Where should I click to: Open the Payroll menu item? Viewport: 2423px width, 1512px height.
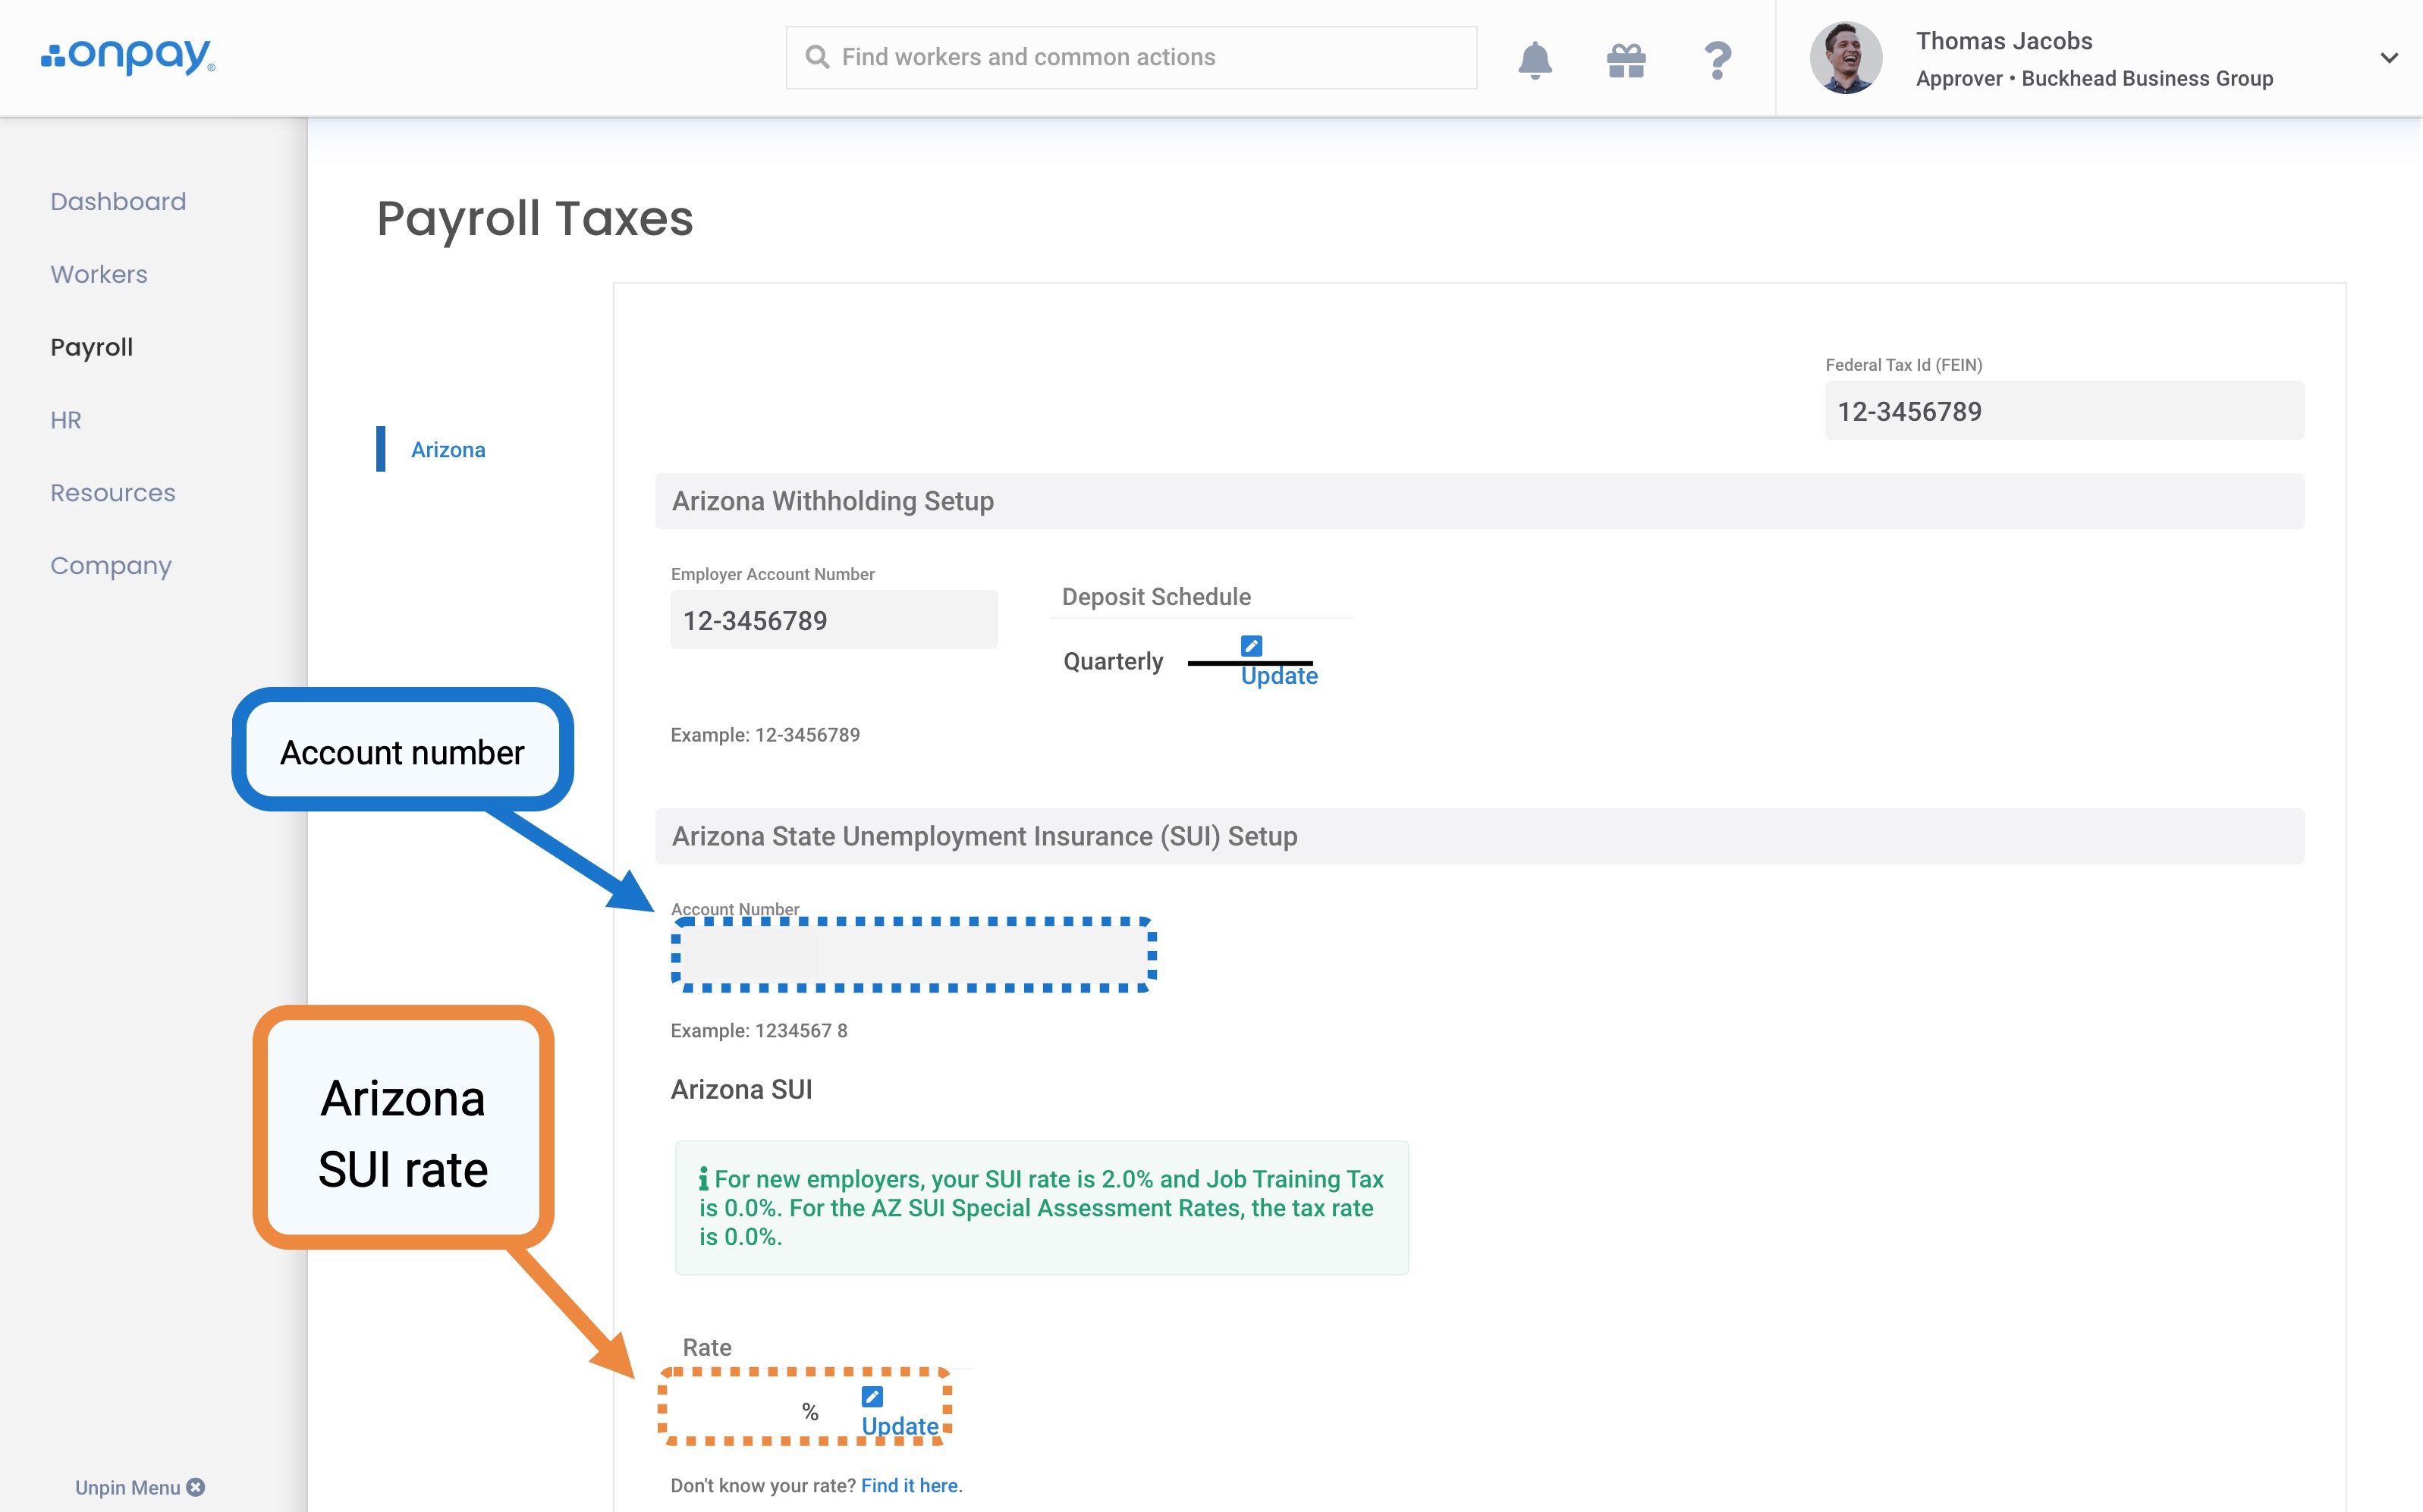pyautogui.click(x=92, y=347)
